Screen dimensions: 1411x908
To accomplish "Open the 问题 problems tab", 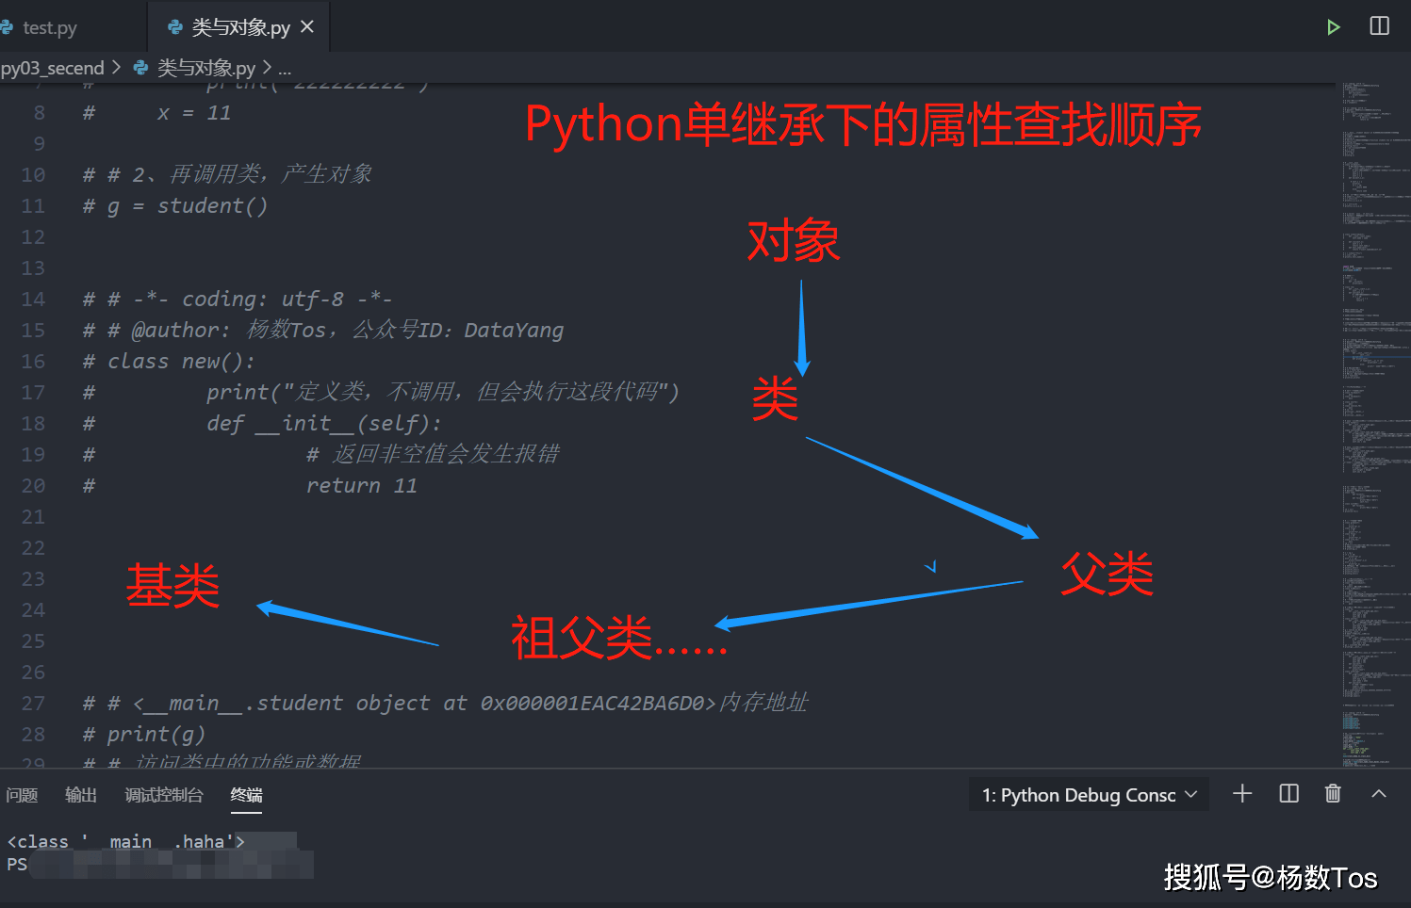I will pyautogui.click(x=22, y=795).
